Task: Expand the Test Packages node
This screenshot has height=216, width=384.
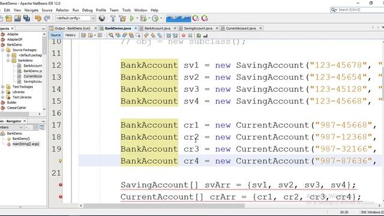Action: pyautogui.click(x=2, y=86)
